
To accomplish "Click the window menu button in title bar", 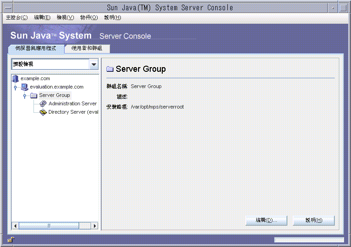I will point(8,8).
